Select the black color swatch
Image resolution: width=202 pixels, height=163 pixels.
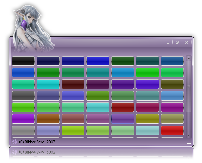23,61
